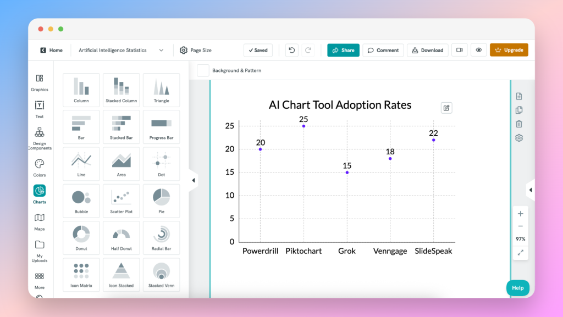Viewport: 563px width, 317px height.
Task: Go back to Home
Action: coord(51,50)
